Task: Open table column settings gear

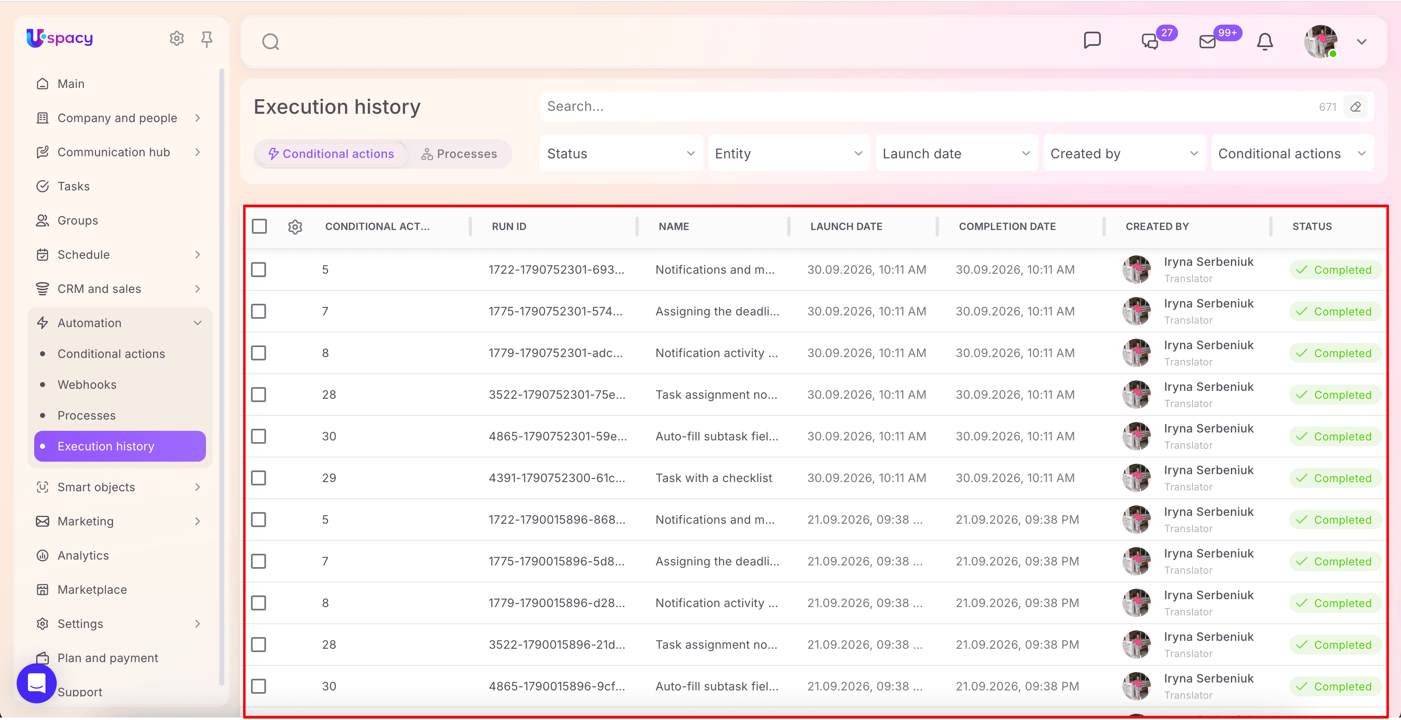Action: [295, 227]
